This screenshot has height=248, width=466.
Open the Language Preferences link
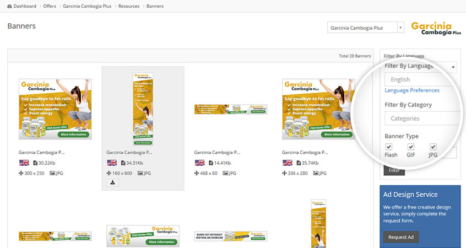[412, 90]
